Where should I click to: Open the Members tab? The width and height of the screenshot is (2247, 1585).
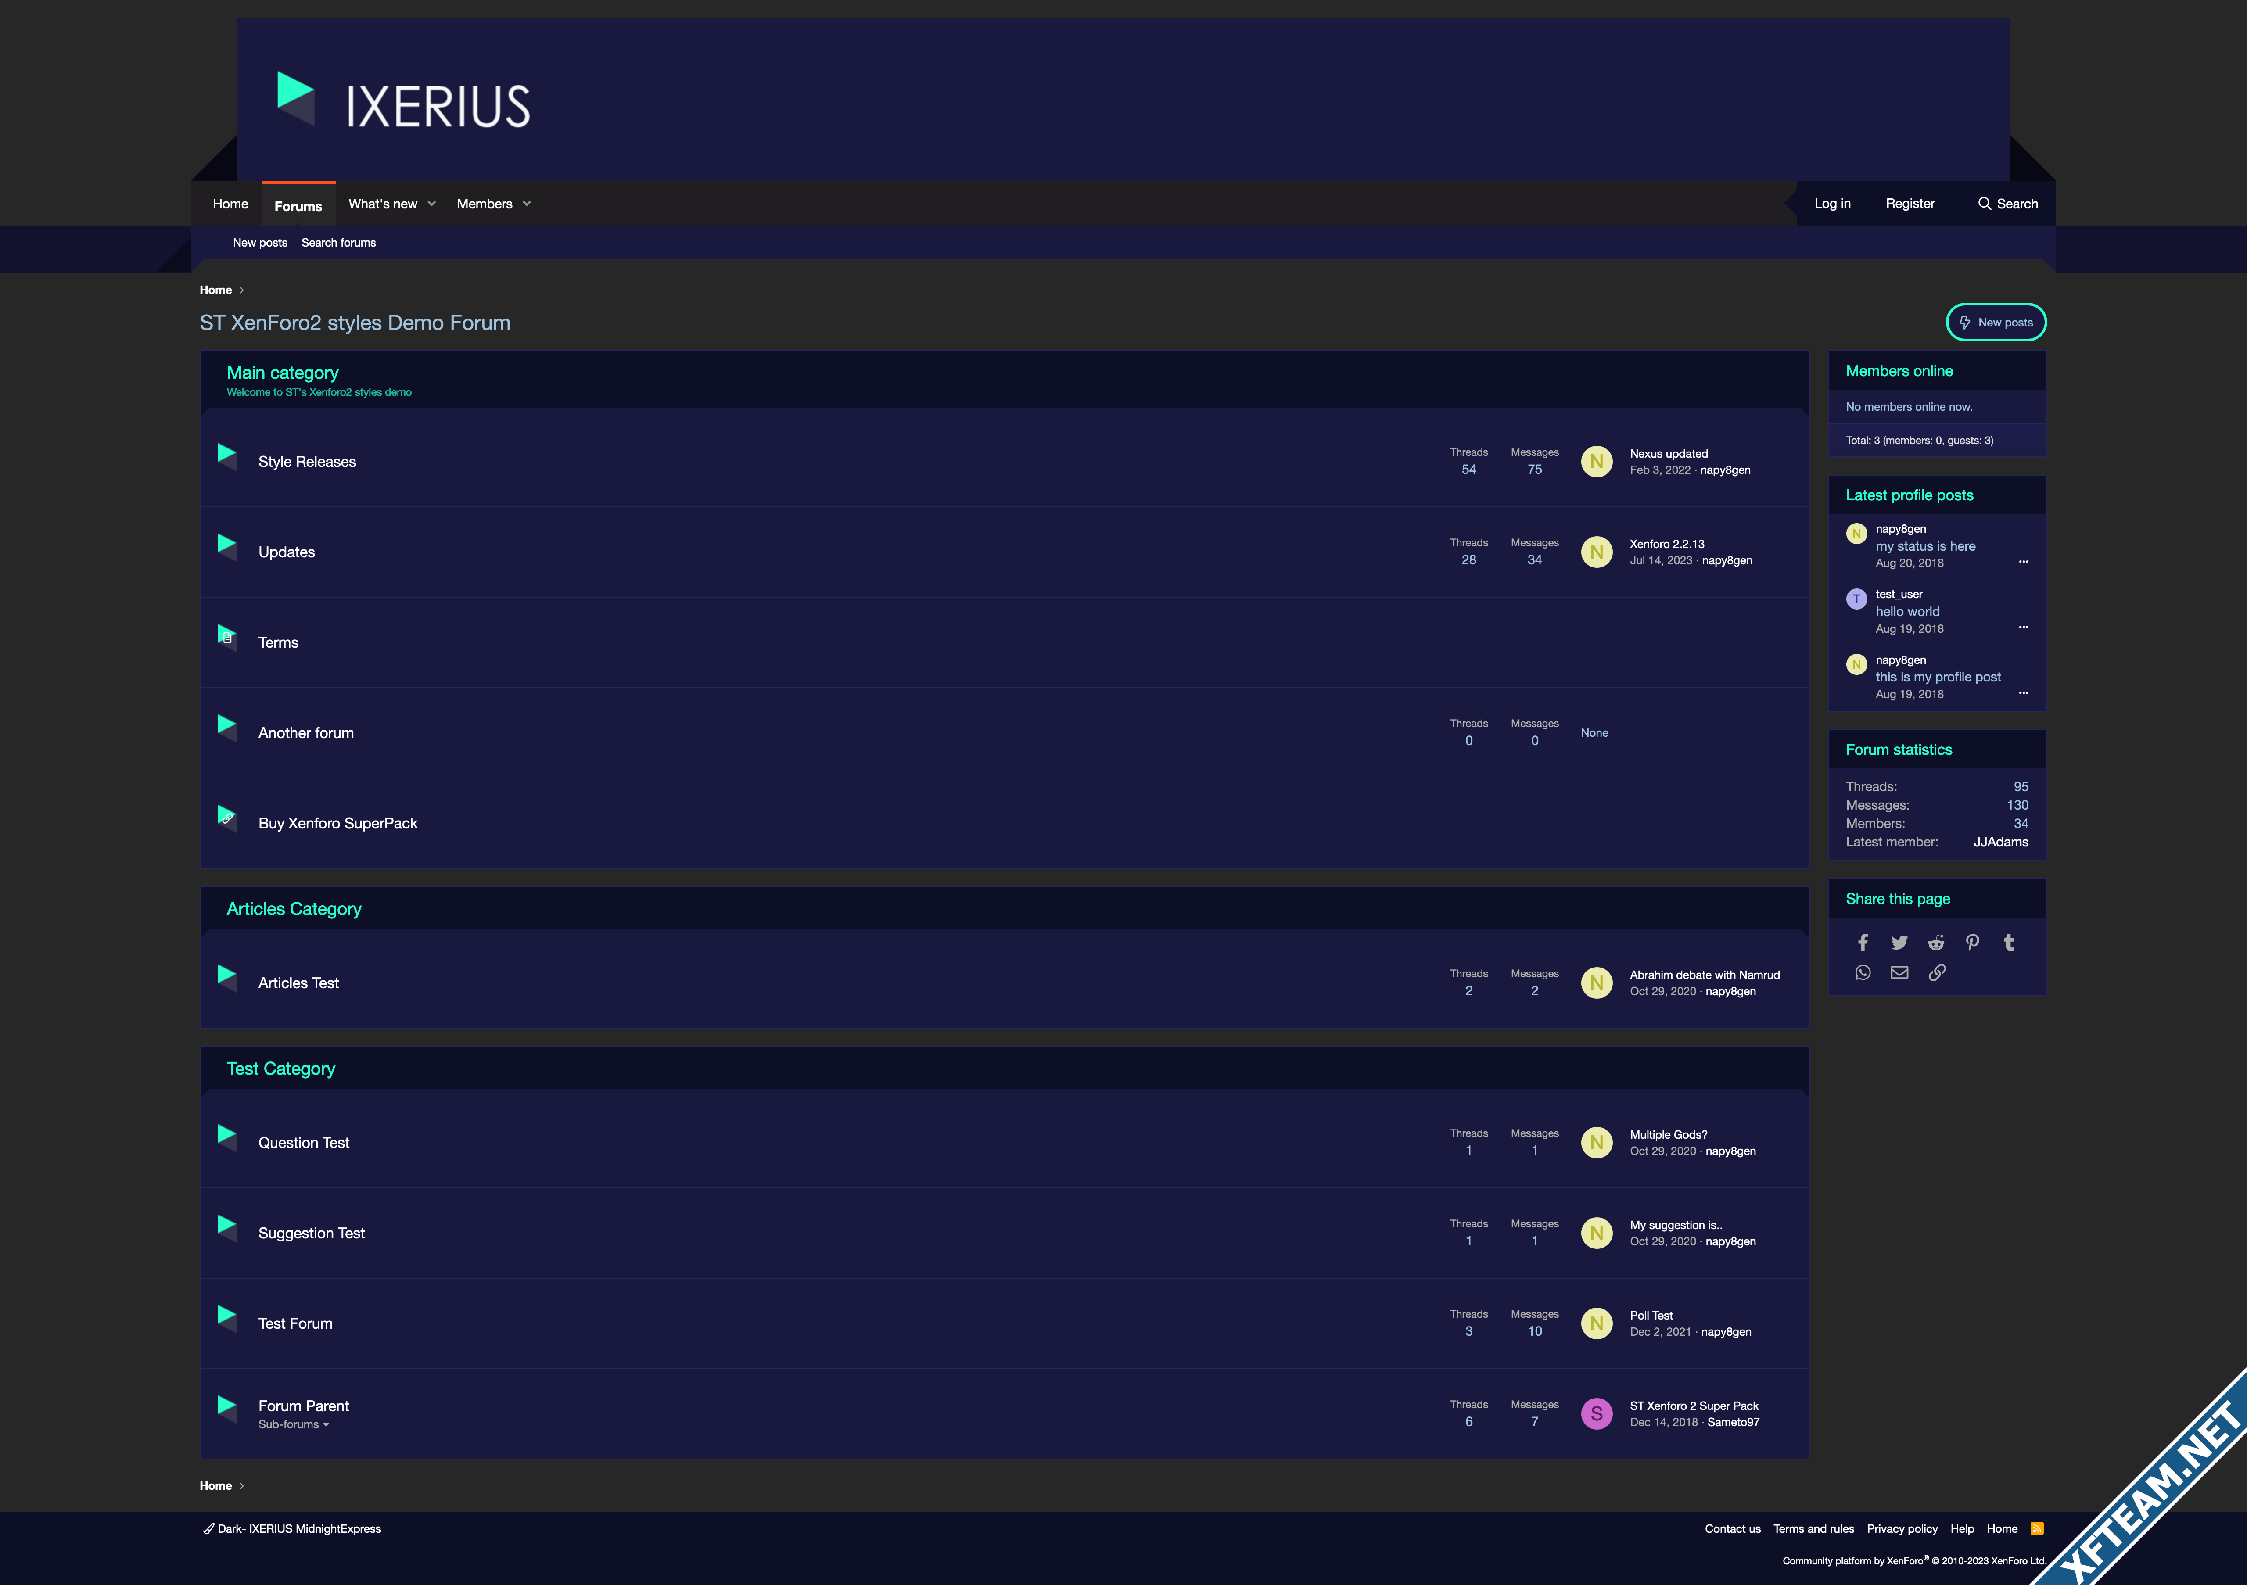click(x=485, y=204)
